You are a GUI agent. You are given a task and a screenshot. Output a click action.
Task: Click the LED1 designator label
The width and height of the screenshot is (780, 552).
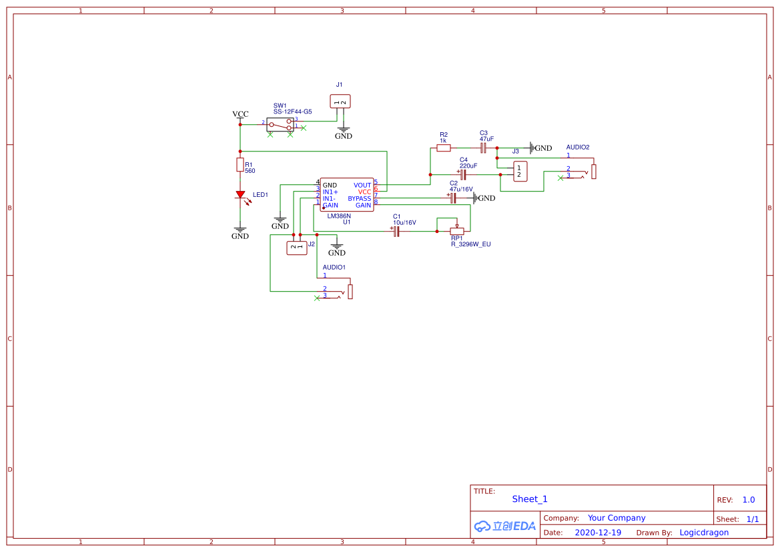coord(260,195)
